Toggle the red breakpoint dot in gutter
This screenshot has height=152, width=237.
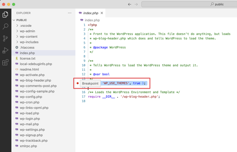tap(78, 83)
